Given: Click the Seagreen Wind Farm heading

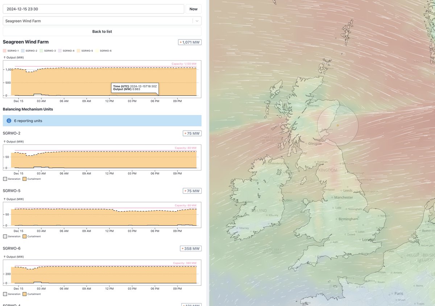Looking at the screenshot, I should pos(26,42).
